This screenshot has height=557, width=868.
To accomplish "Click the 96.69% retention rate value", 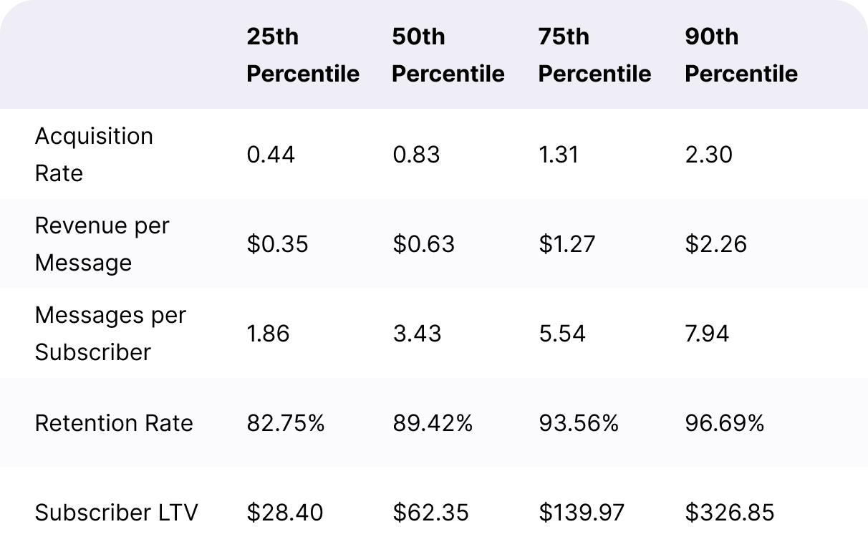I will tap(724, 423).
